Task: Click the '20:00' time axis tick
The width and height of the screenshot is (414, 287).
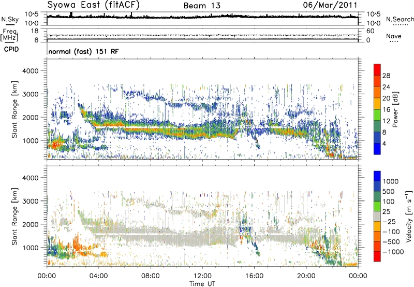Action: click(x=306, y=276)
